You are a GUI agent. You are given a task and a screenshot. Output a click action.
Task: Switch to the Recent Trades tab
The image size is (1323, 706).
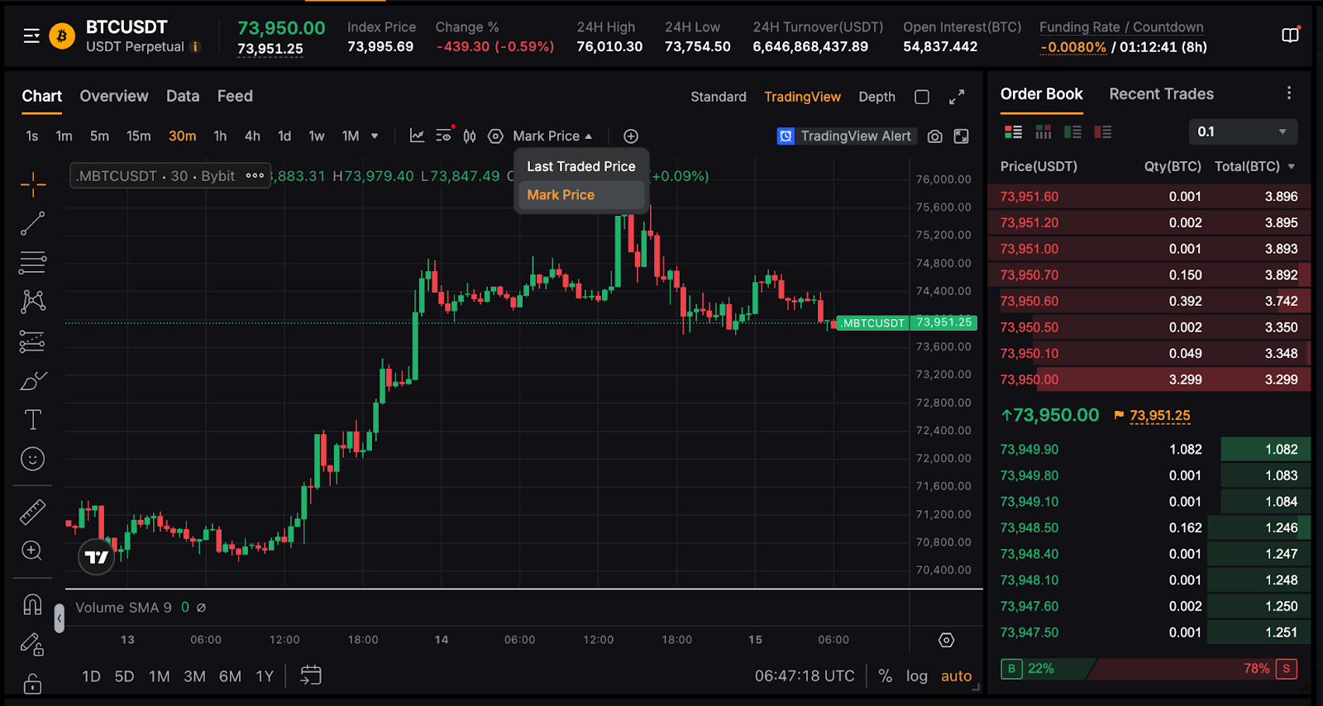(x=1161, y=94)
